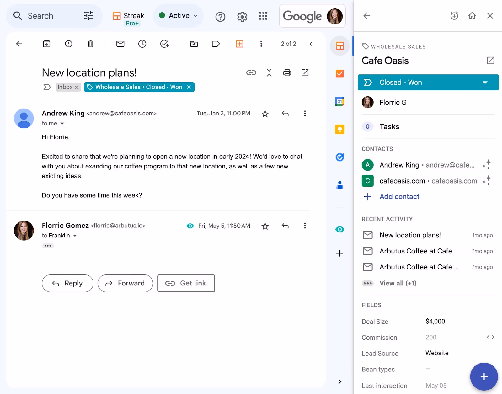Screen dimensions: 502x394
Task: Click the Add contact link
Action: 399,197
